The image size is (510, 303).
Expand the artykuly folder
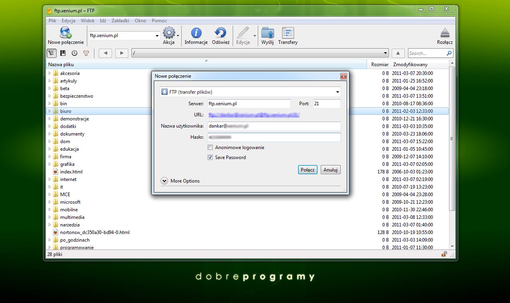[50, 81]
